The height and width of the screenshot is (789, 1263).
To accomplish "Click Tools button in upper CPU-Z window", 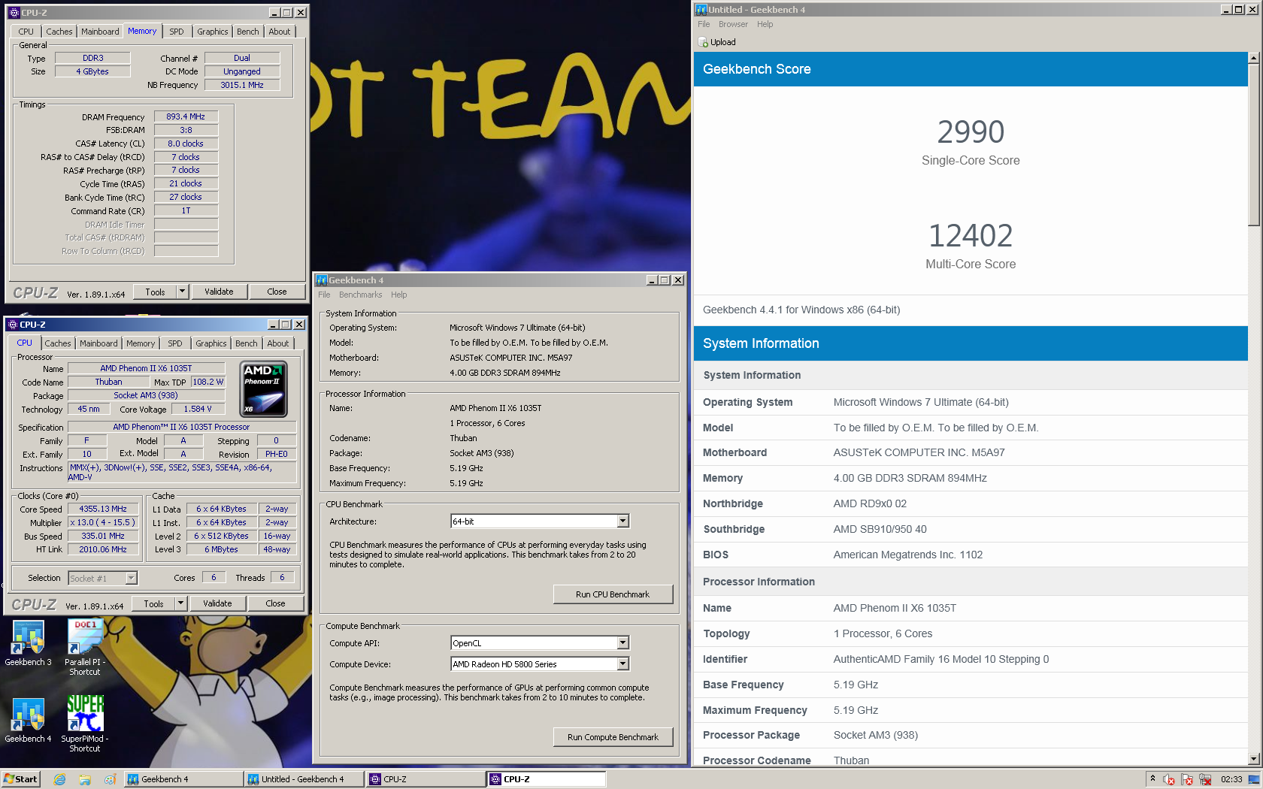I will pyautogui.click(x=155, y=292).
